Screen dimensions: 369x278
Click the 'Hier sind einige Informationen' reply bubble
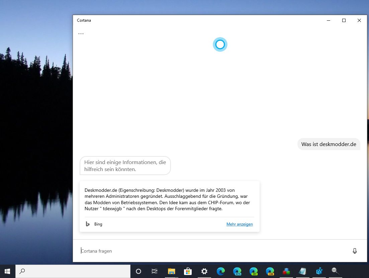click(x=125, y=166)
